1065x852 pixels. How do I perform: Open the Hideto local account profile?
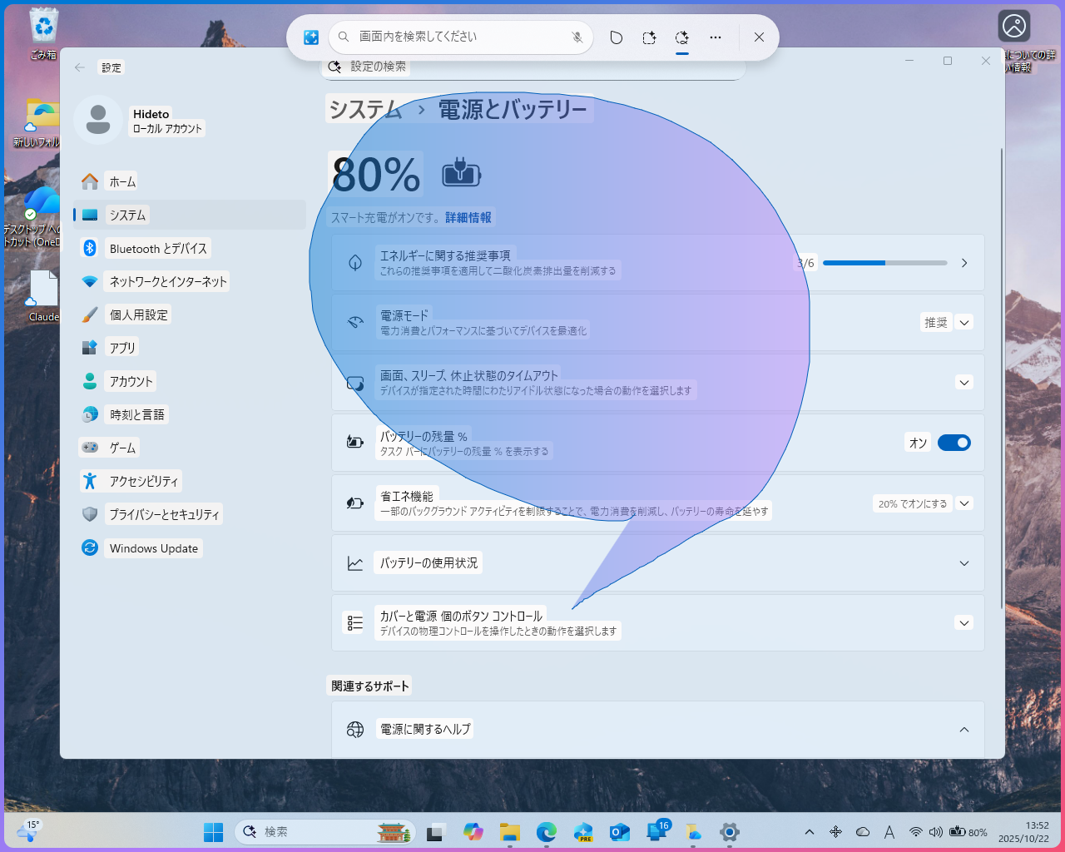140,121
